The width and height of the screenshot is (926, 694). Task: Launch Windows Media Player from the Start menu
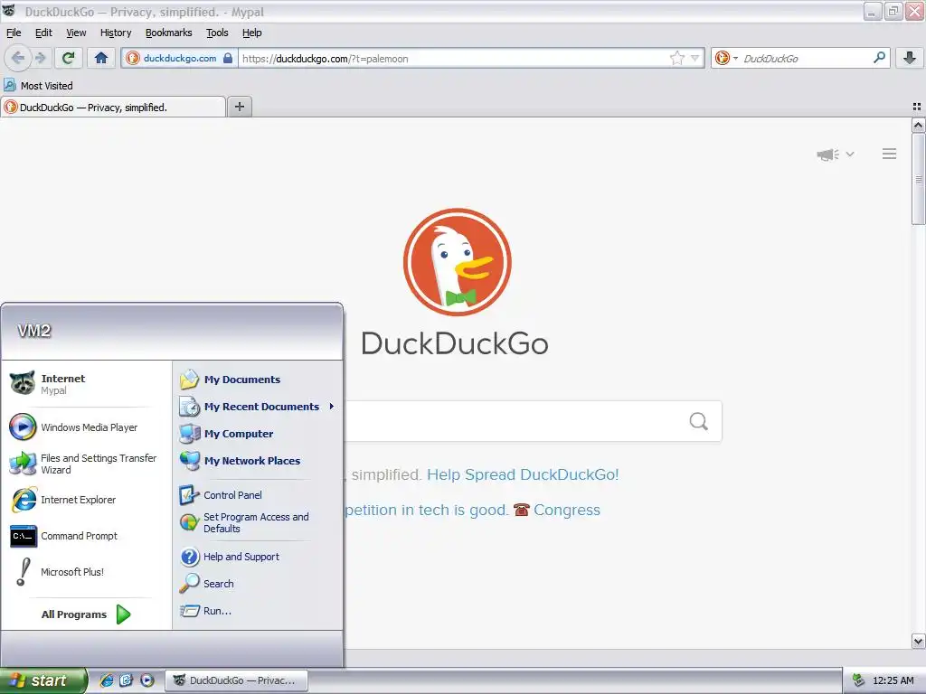click(x=86, y=427)
